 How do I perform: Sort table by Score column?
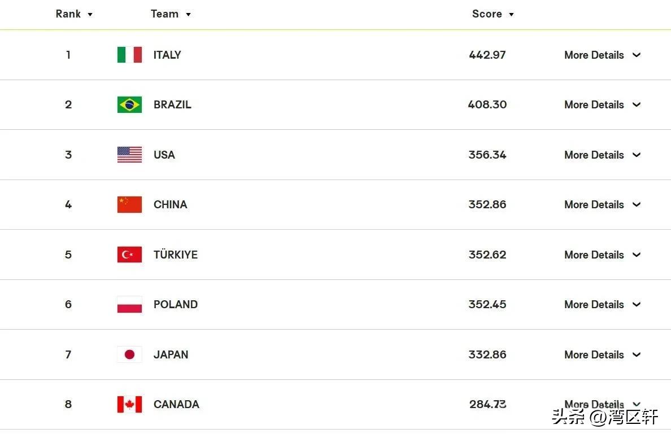tap(493, 14)
